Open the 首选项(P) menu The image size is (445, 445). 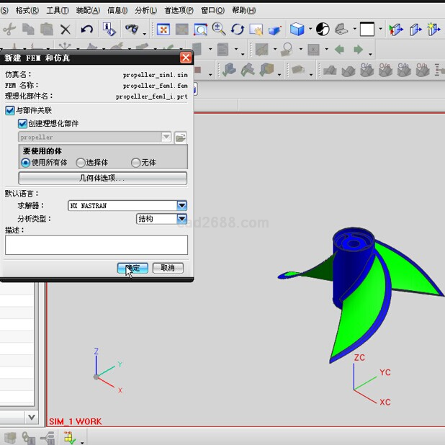179,10
